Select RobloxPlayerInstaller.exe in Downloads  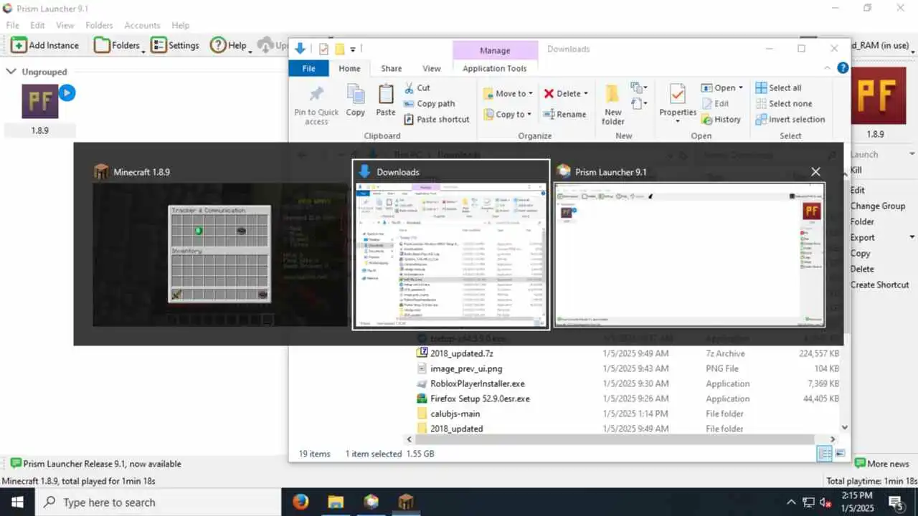(478, 383)
